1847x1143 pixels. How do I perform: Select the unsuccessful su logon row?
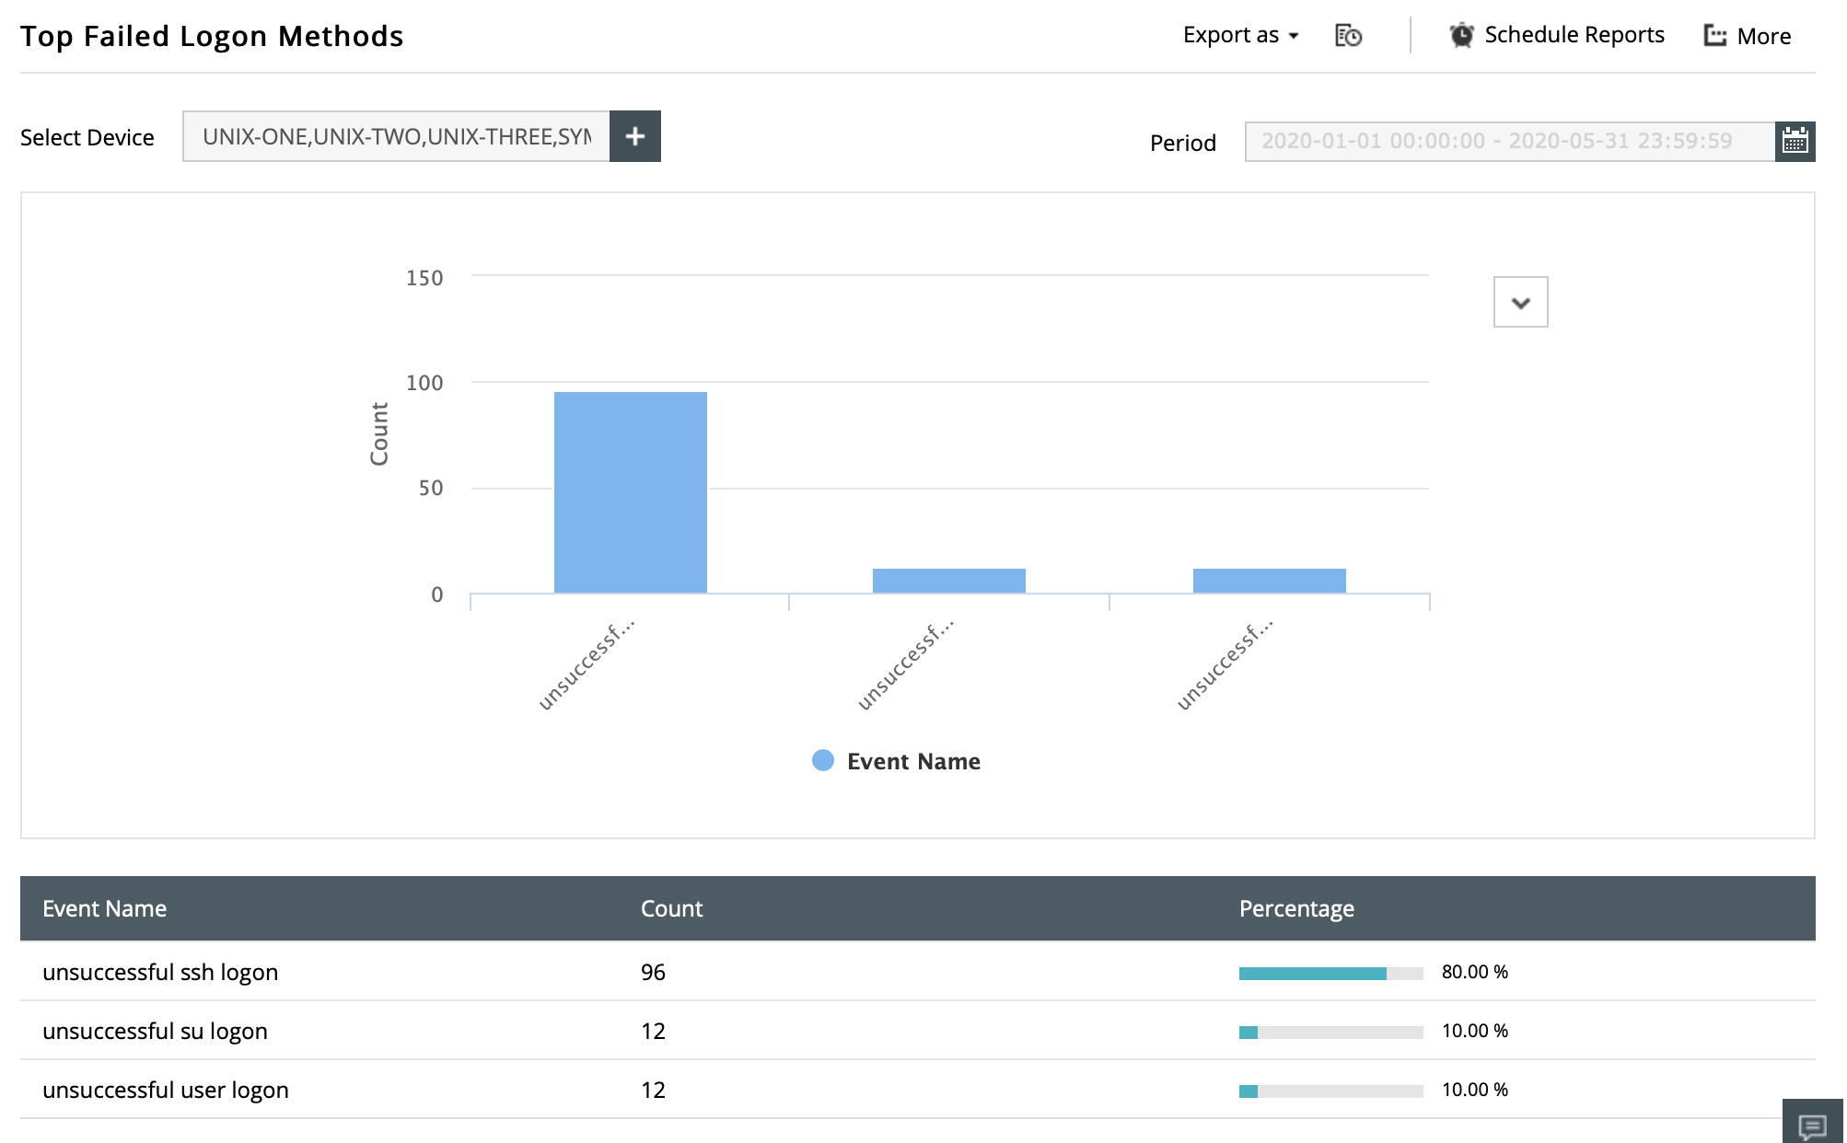(155, 1031)
